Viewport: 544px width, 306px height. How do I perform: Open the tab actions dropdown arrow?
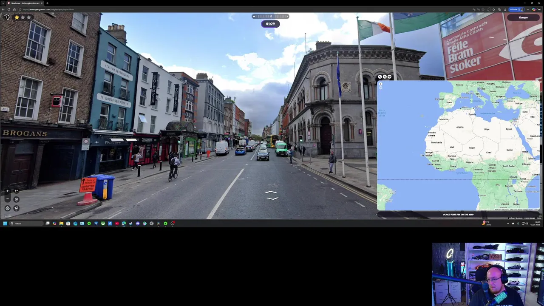pyautogui.click(x=3, y=3)
